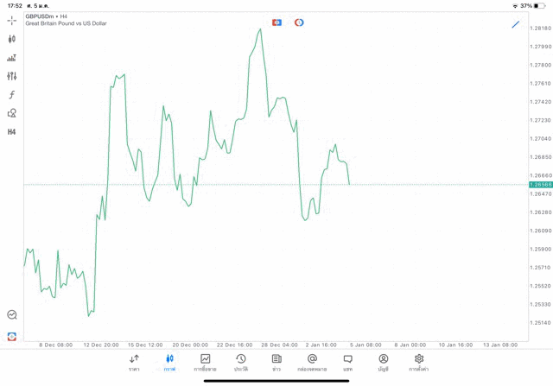Open the indicators function icon
553x386 pixels.
[x=12, y=95]
